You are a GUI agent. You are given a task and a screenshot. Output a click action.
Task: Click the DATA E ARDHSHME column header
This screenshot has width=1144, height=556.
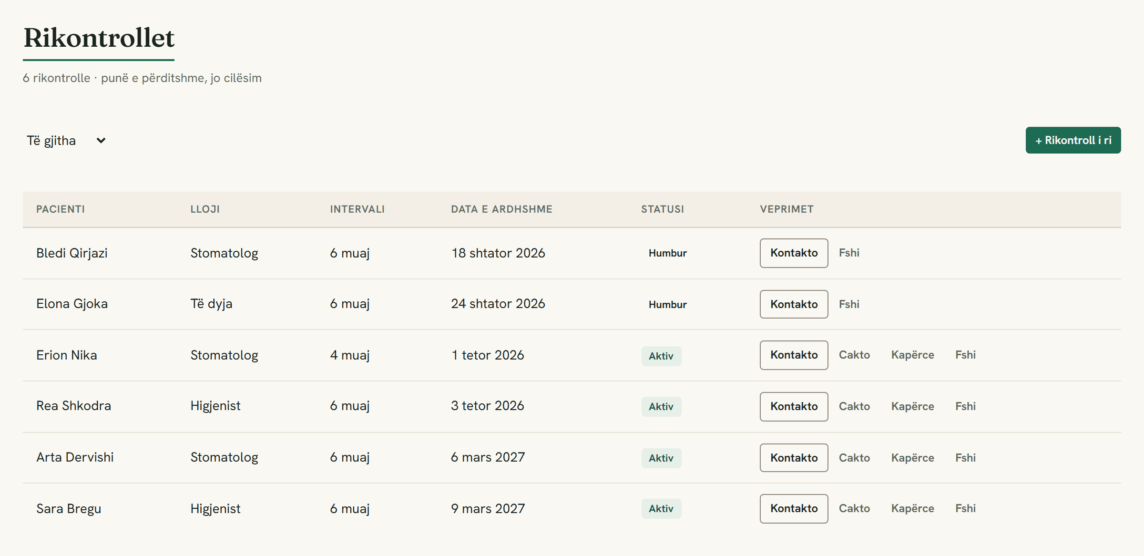[x=501, y=209]
